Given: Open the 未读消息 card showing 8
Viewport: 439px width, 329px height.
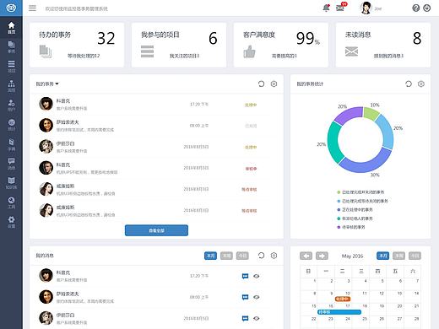Looking at the screenshot, I should 383,45.
